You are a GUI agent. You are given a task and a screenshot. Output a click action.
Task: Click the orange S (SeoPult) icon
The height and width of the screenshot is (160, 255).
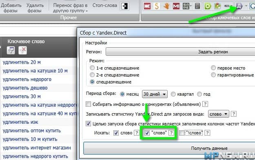pos(157,6)
